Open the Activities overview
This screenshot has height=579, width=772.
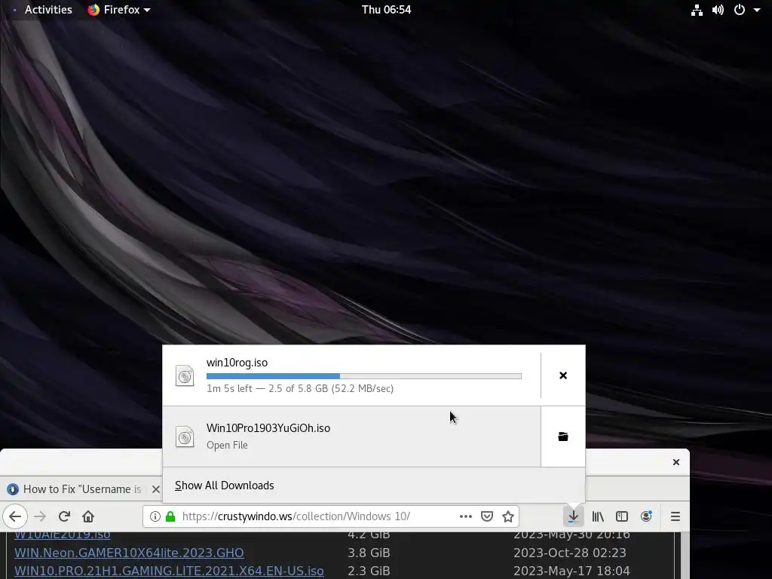48,9
